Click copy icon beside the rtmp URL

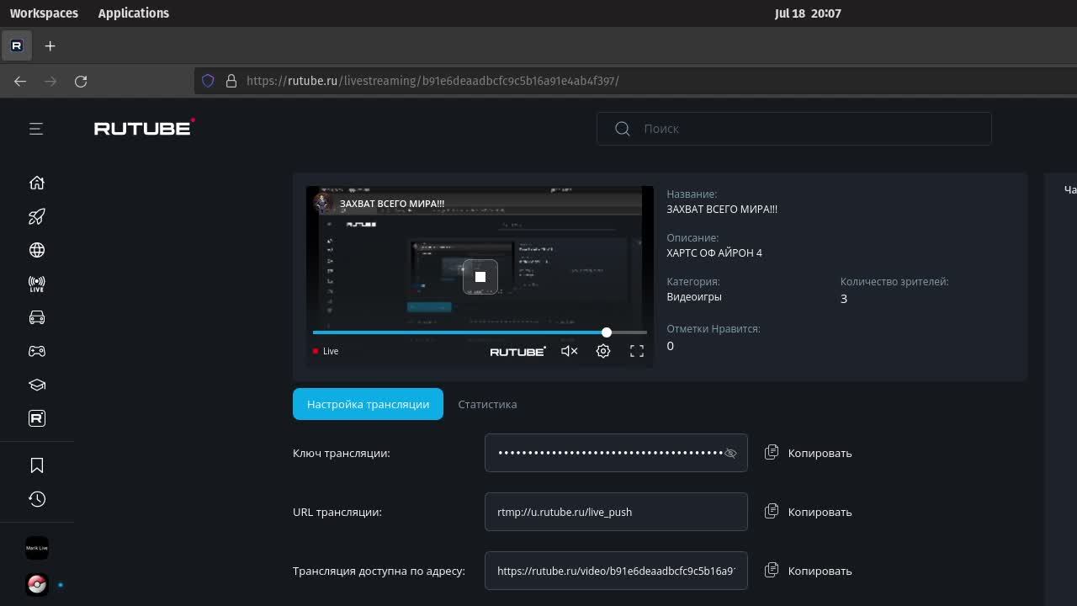click(x=772, y=512)
